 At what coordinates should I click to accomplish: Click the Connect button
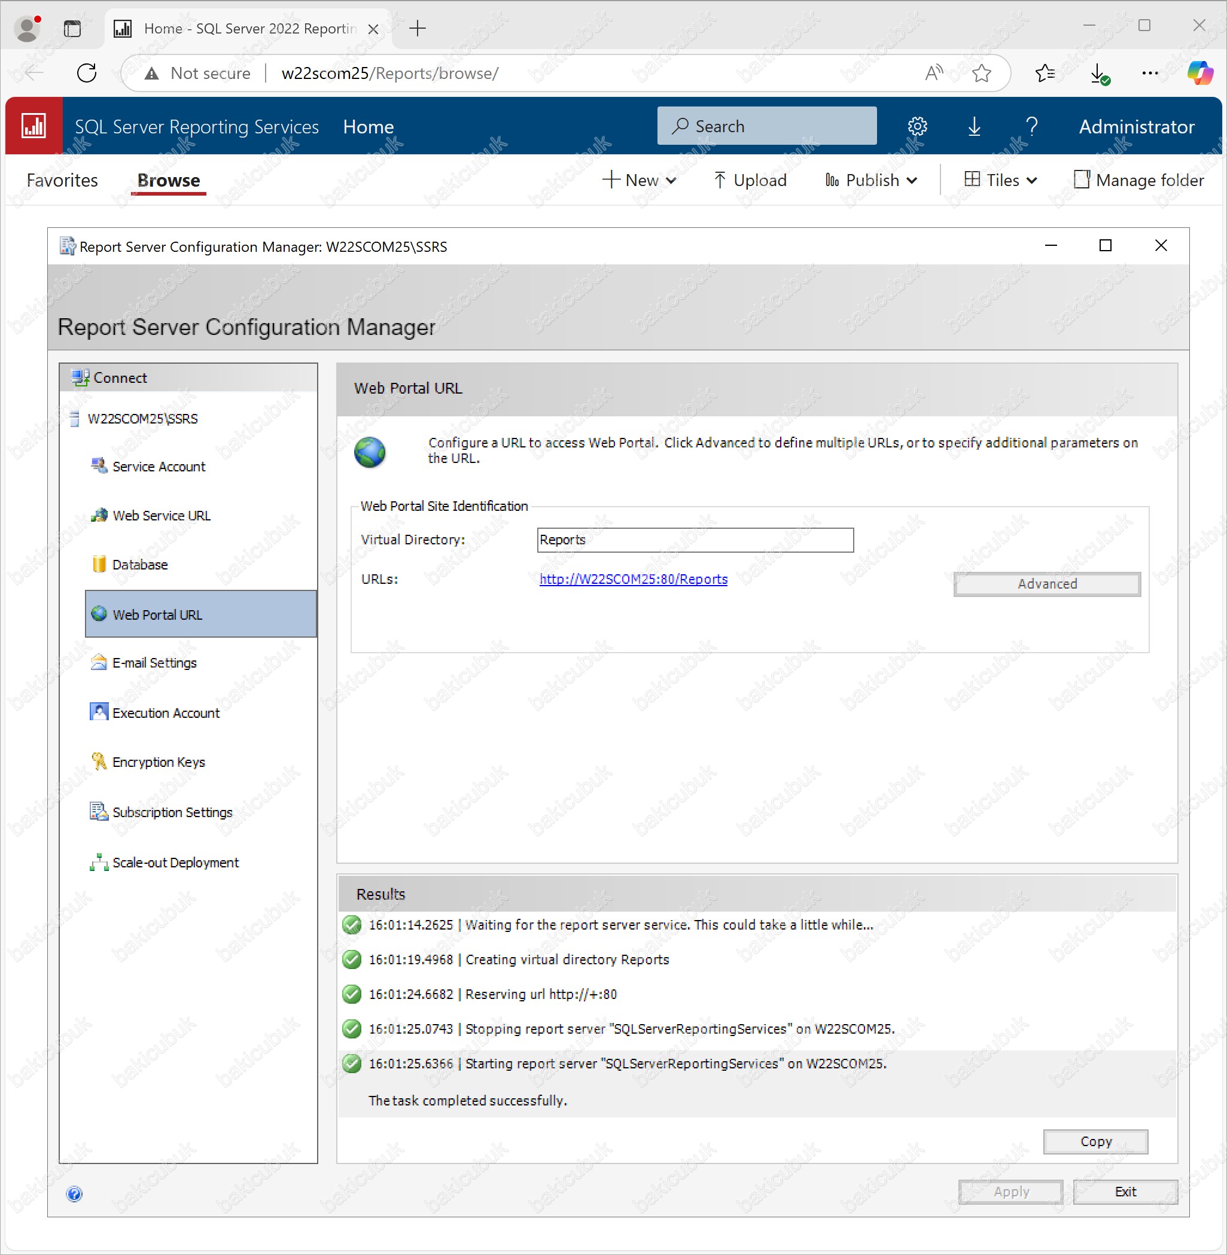click(x=188, y=377)
